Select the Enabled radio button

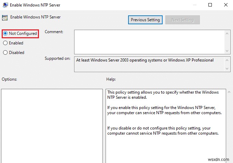point(5,43)
